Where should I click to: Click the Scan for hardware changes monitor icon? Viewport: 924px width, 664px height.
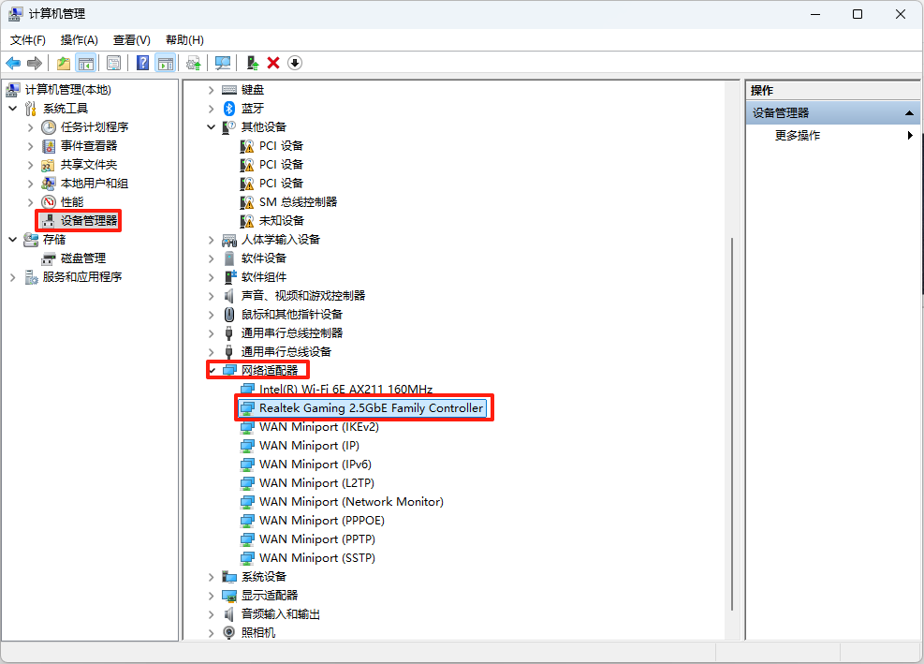pyautogui.click(x=223, y=63)
